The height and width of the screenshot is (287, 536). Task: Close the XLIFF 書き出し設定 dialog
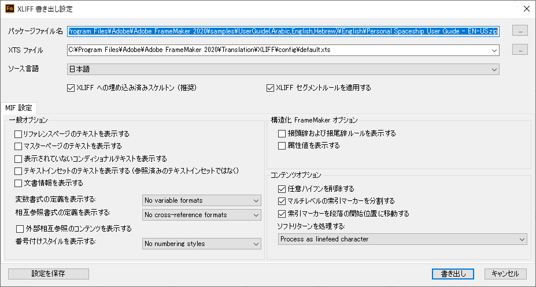point(526,9)
